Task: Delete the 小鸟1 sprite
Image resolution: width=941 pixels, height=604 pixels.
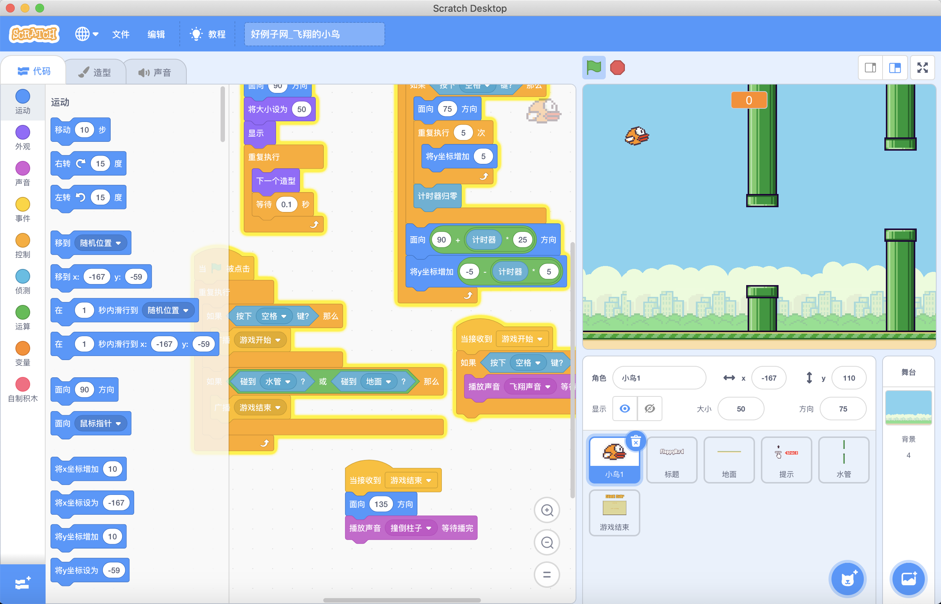Action: [636, 441]
